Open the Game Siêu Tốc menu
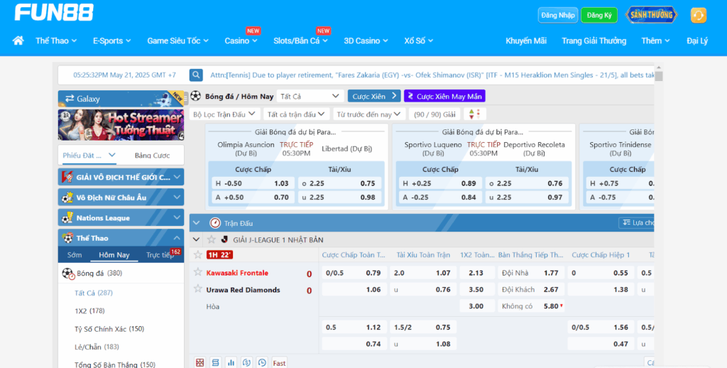The width and height of the screenshot is (727, 368). pyautogui.click(x=177, y=40)
